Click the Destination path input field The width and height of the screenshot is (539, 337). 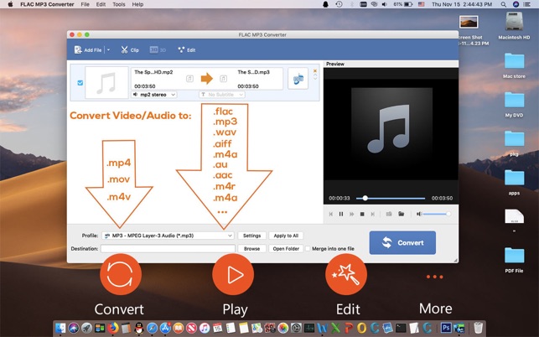tap(168, 249)
